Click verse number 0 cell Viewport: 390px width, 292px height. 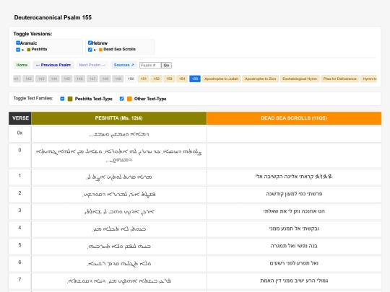(x=20, y=156)
